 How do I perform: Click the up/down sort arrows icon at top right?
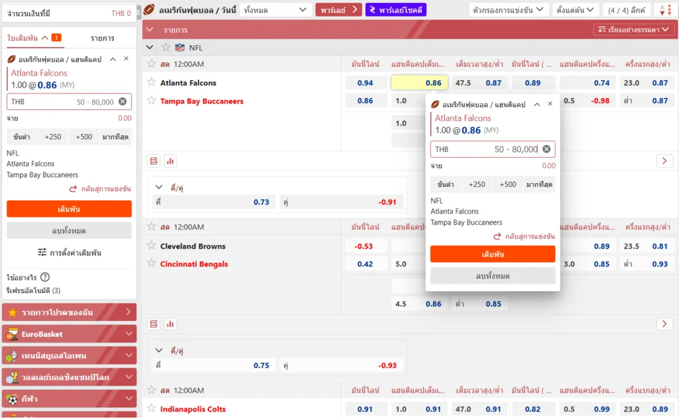point(663,10)
